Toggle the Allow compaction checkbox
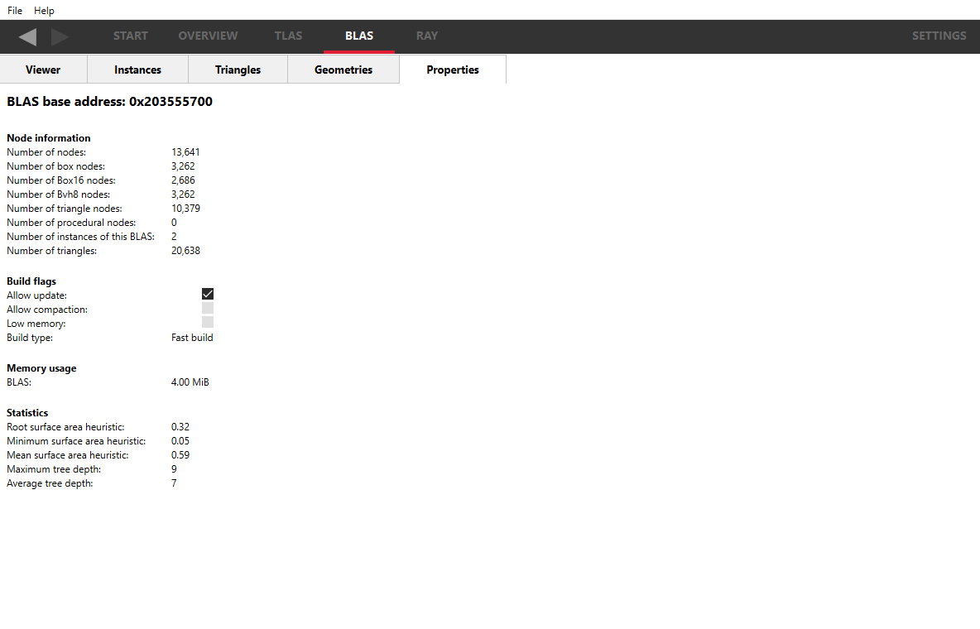Viewport: 980px width, 629px height. pyautogui.click(x=208, y=308)
